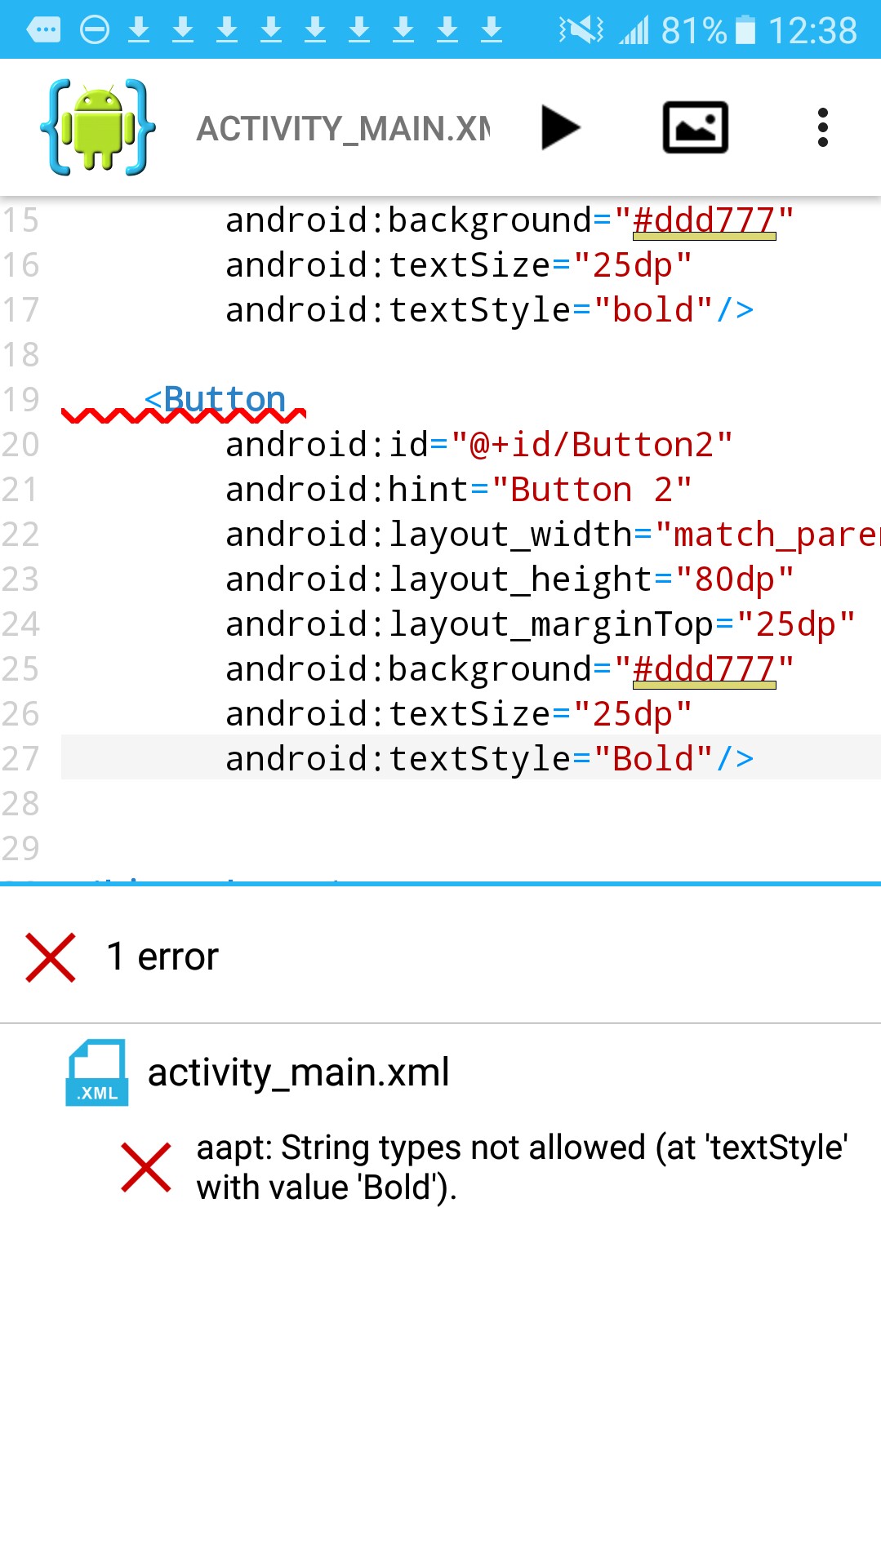Open the aapt String types error message
This screenshot has width=881, height=1567.
[521, 1167]
